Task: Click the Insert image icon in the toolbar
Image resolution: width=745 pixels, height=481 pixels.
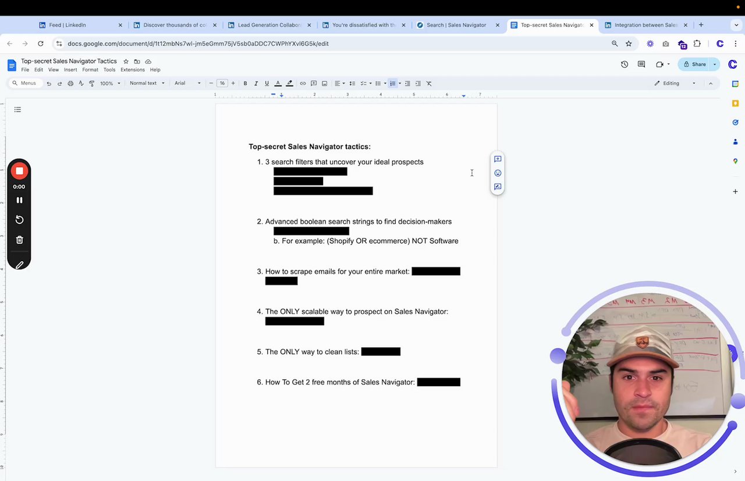Action: 324,83
